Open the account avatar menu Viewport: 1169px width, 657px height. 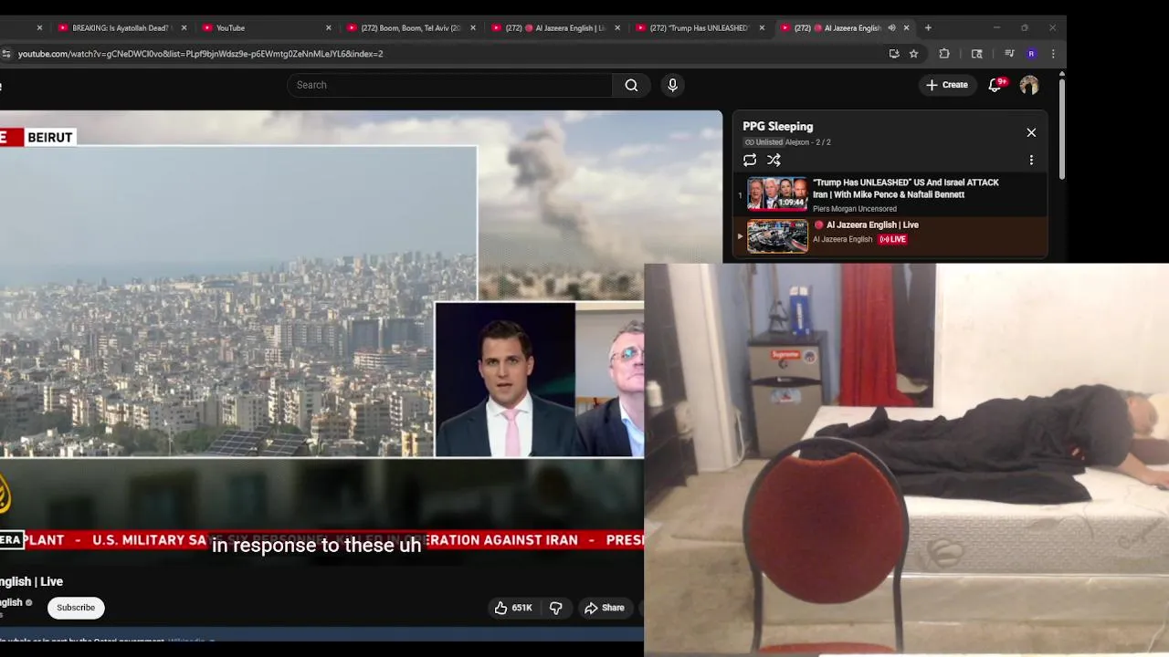1029,85
